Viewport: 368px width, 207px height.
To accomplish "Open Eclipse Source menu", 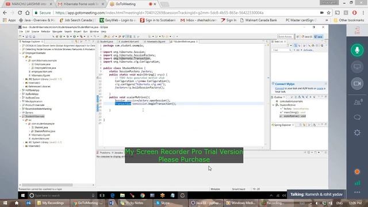I will (x=35, y=32).
